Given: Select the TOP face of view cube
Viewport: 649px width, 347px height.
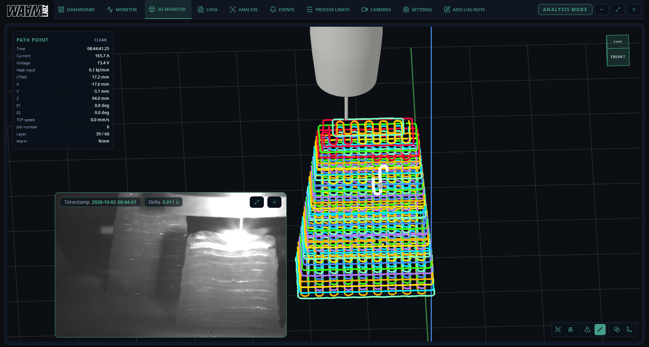Looking at the screenshot, I should [x=618, y=42].
